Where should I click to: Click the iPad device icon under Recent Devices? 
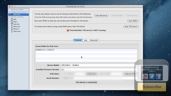tap(12, 19)
